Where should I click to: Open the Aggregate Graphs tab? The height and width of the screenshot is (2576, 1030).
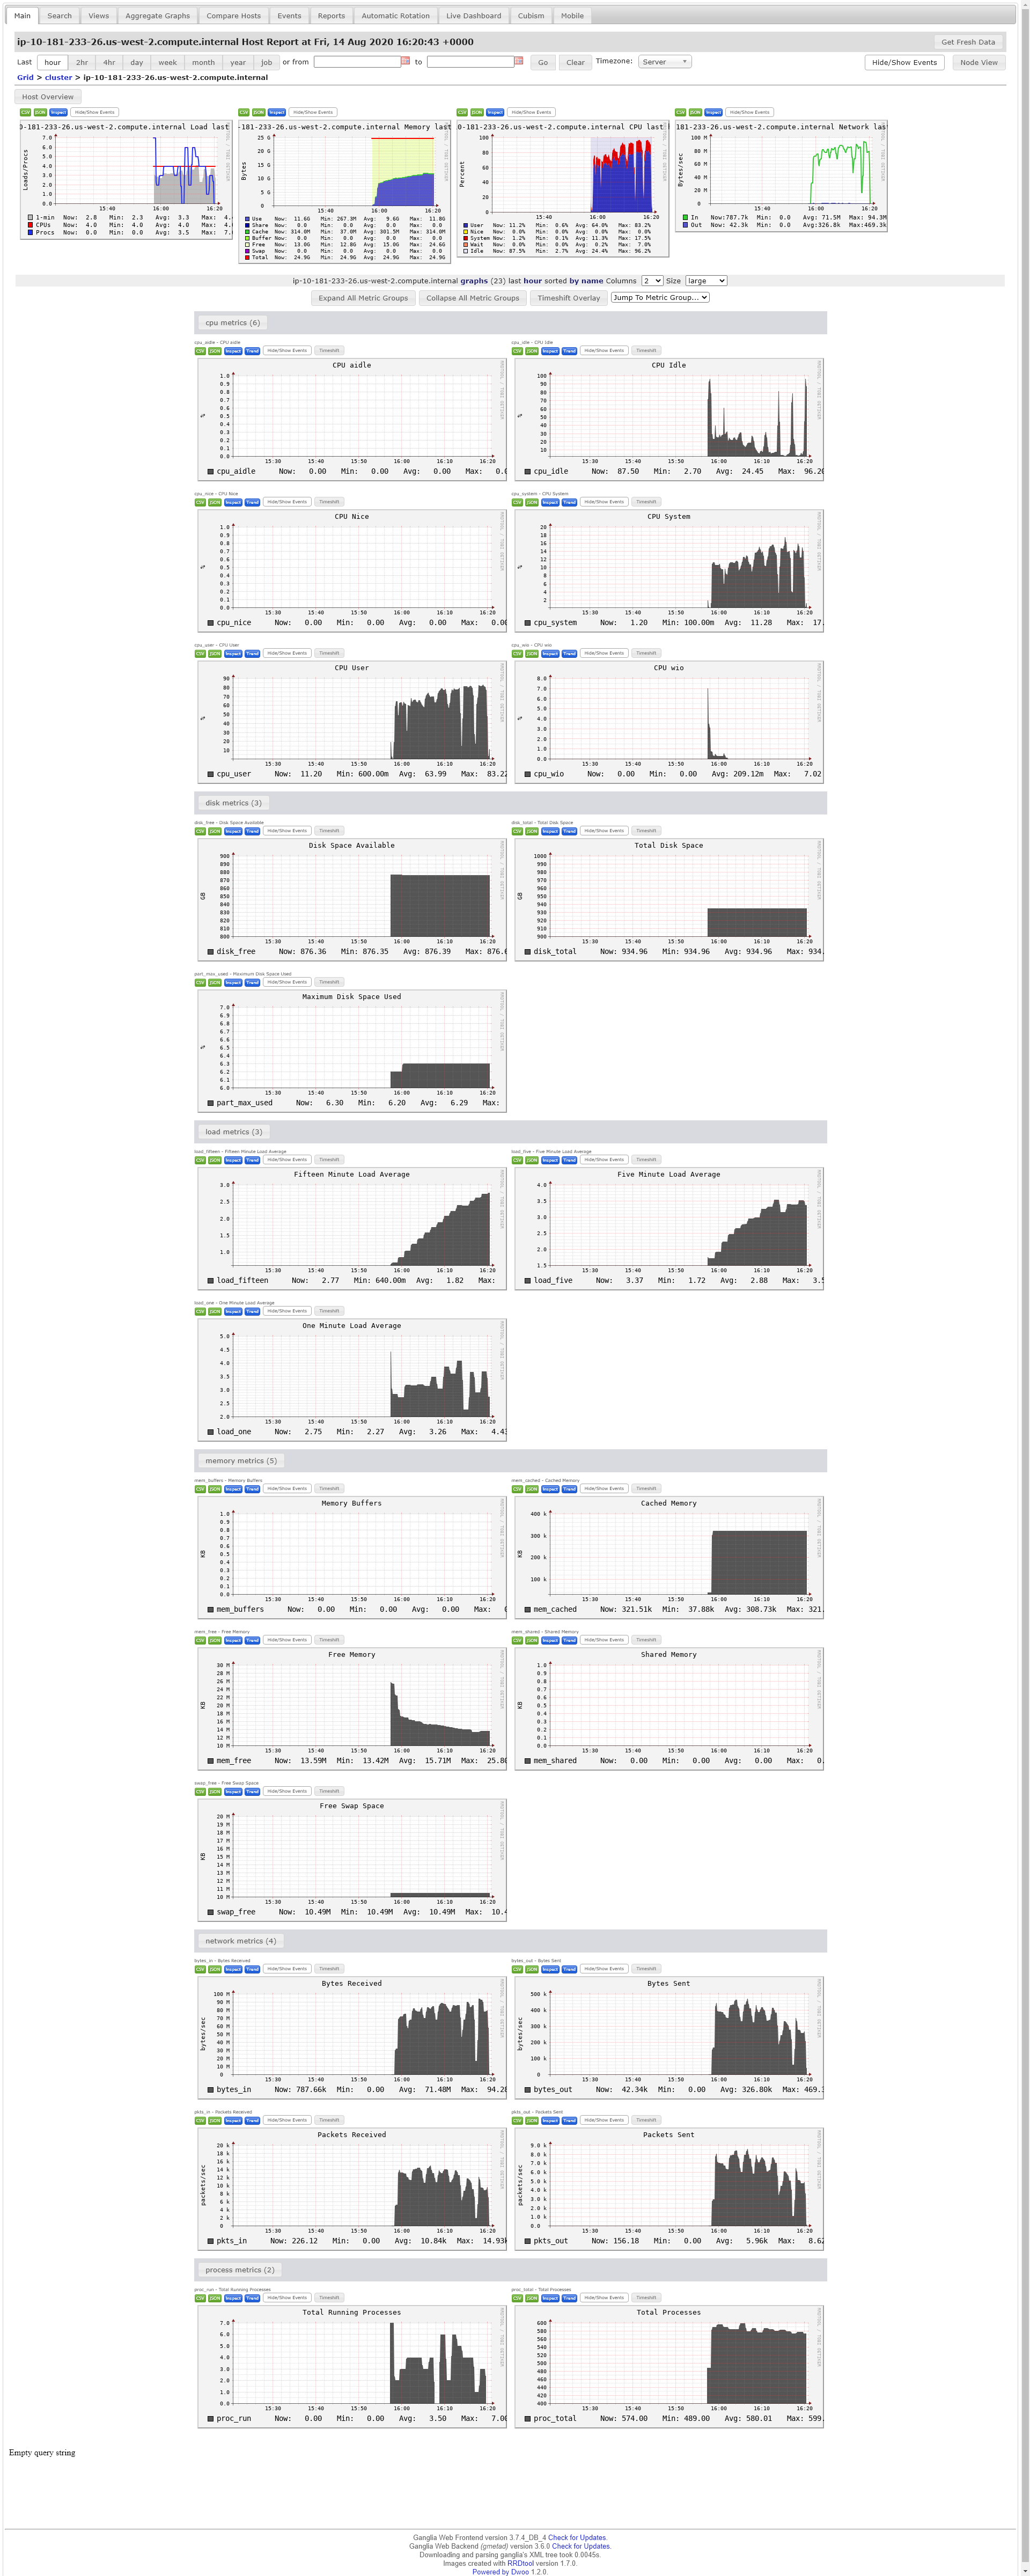point(157,16)
